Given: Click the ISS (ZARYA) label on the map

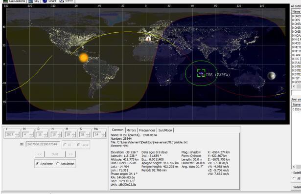Looking at the screenshot, I should pyautogui.click(x=218, y=75).
